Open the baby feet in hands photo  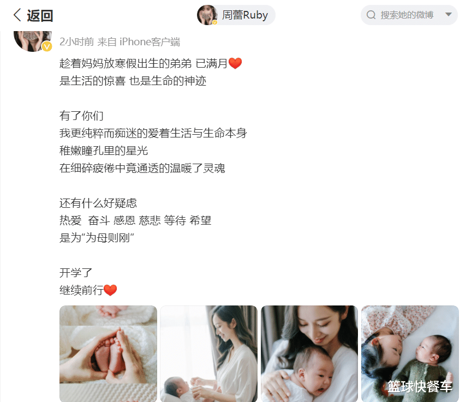point(108,353)
